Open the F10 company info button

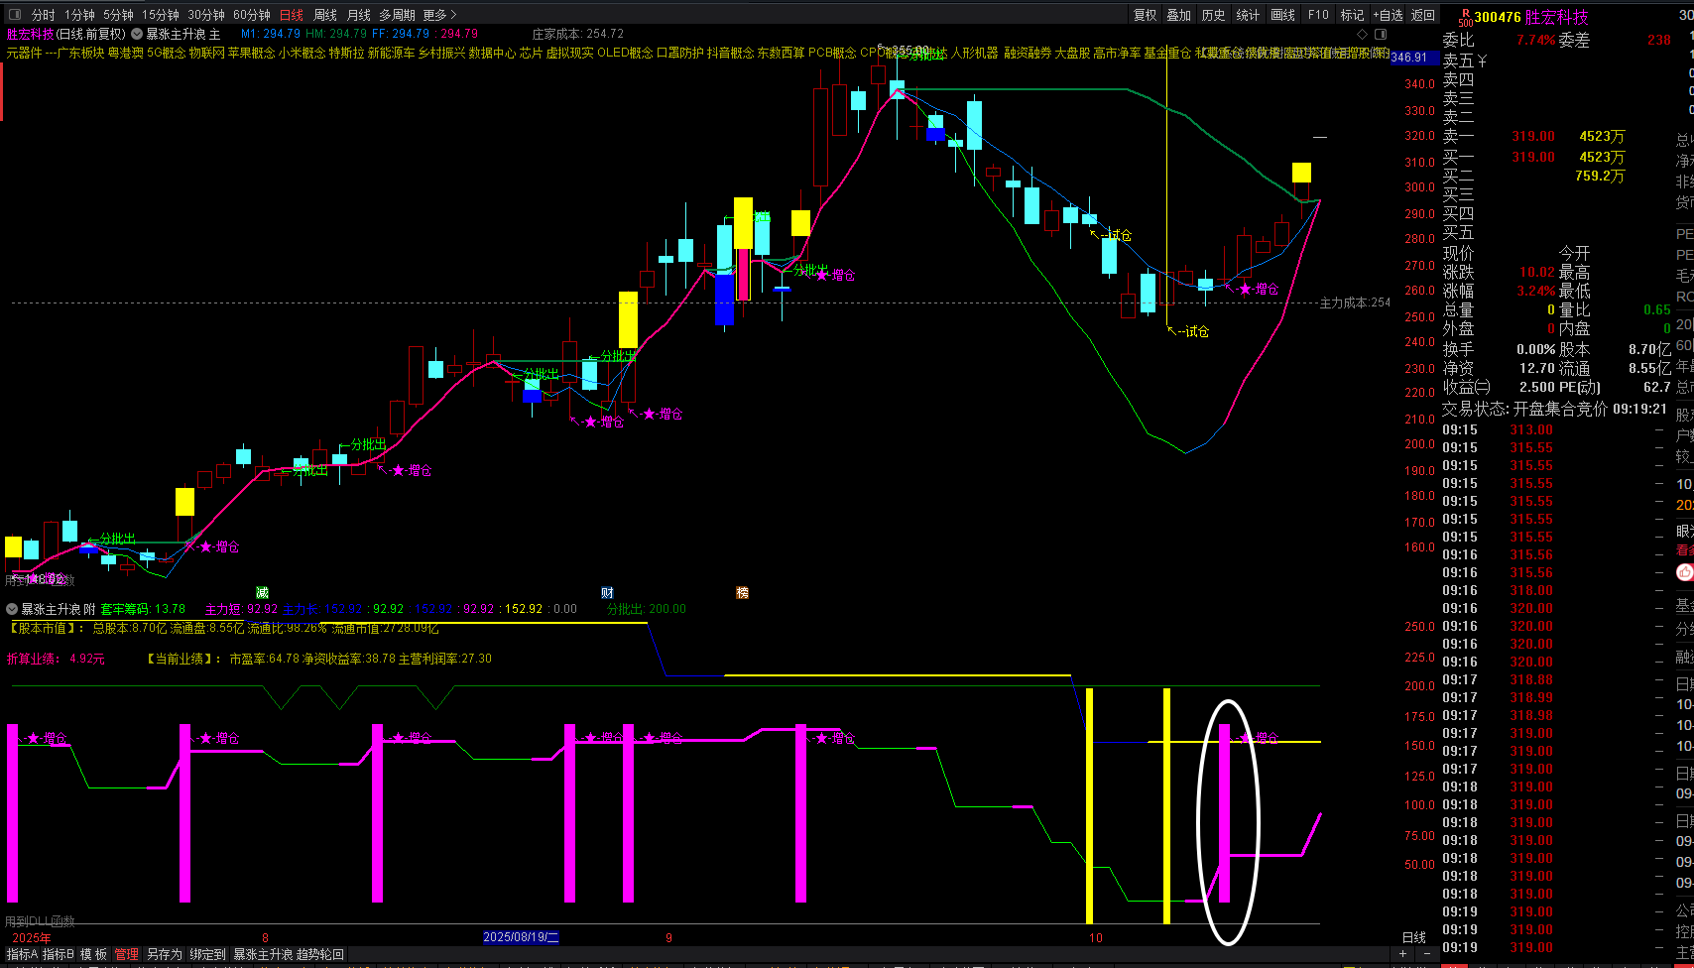point(1318,15)
